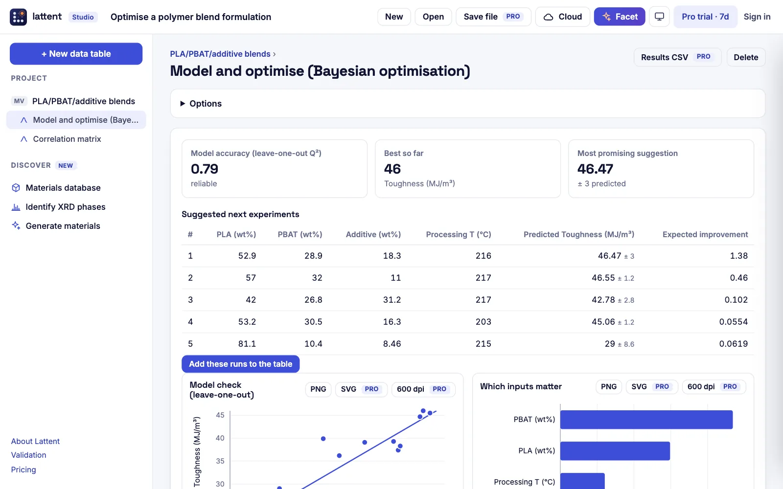Screen dimensions: 783x489
Task: Click expected improvement value 0.102
Action: (736, 300)
